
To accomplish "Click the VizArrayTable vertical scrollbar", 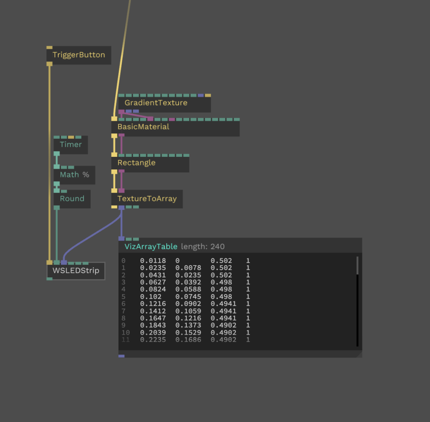I will [x=357, y=302].
